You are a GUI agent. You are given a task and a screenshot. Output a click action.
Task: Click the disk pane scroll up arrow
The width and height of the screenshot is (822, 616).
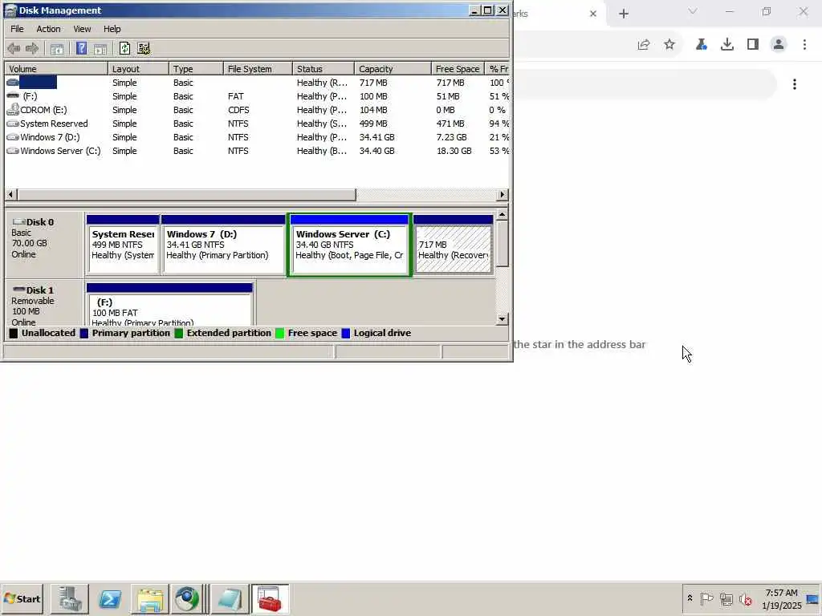click(503, 215)
